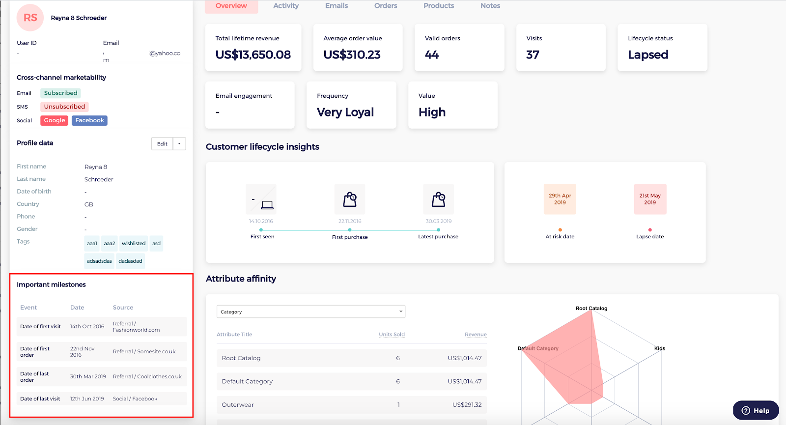Click the @yahoo.co email text
Image resolution: width=786 pixels, height=425 pixels.
165,53
